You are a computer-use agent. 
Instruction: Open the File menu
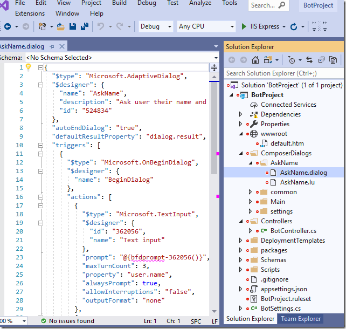click(20, 3)
